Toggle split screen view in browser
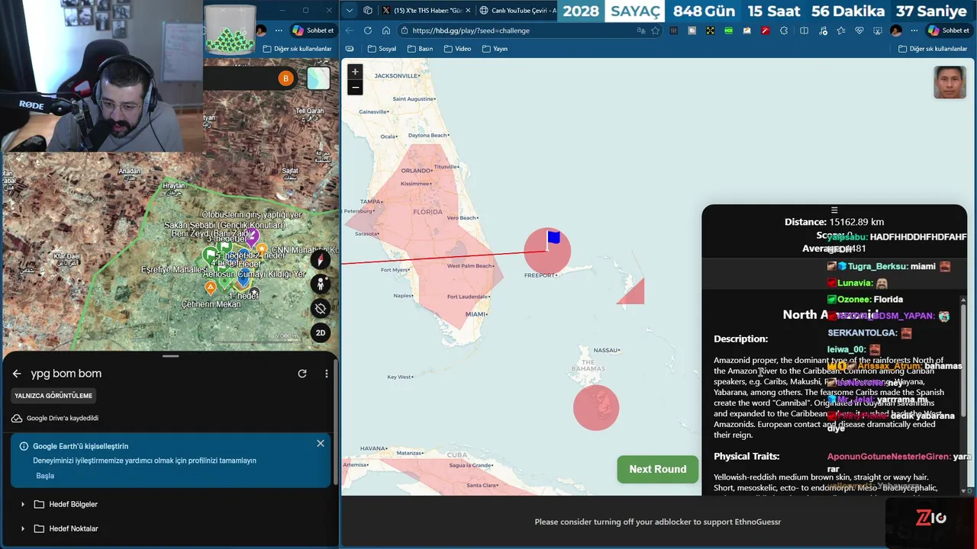977x549 pixels. [x=804, y=30]
